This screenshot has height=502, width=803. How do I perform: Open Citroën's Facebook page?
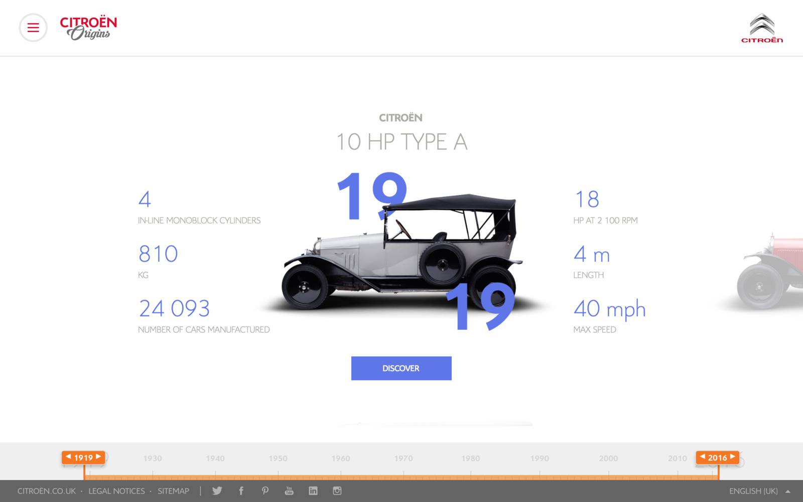241,491
